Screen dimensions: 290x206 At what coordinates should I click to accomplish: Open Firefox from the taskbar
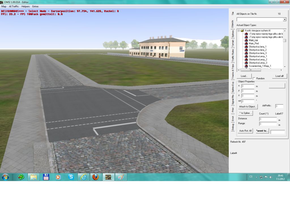(95, 177)
